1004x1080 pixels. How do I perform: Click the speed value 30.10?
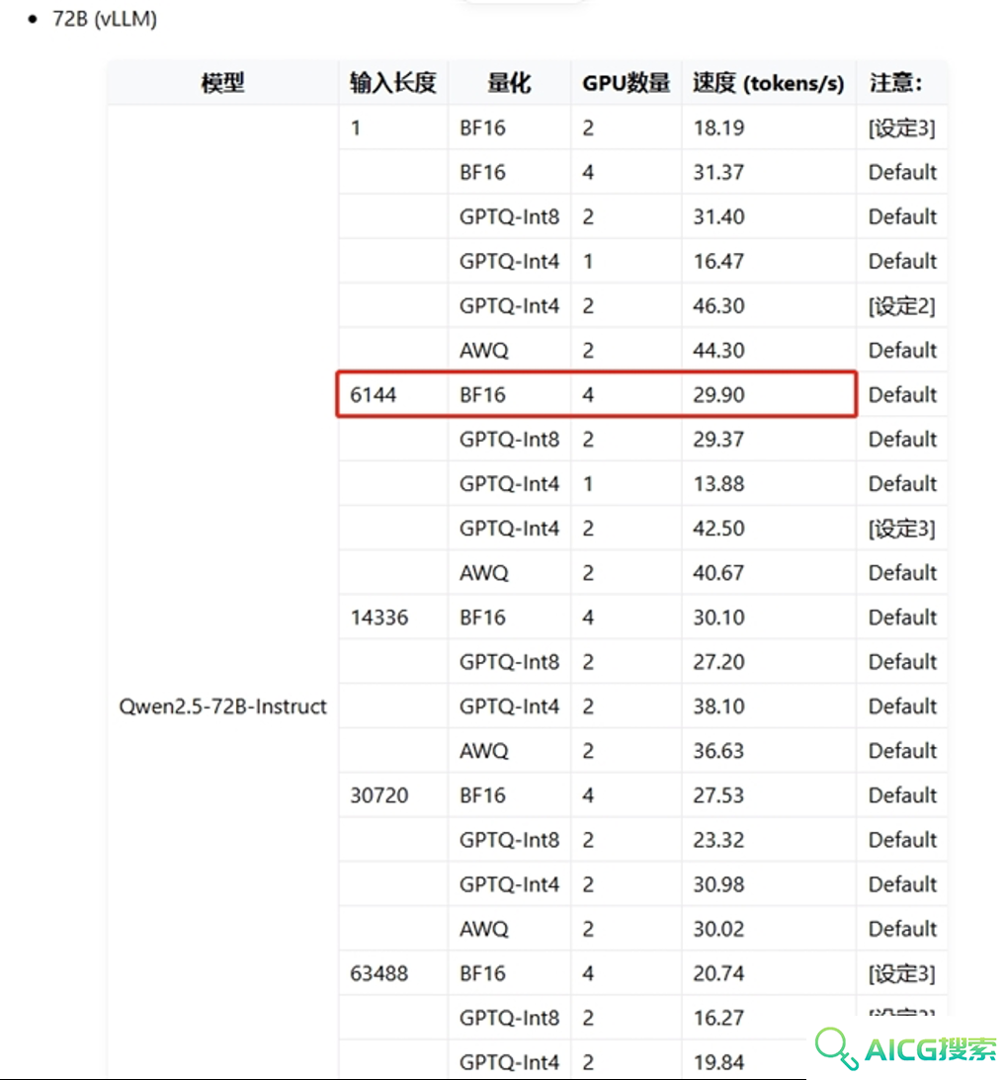coord(718,618)
